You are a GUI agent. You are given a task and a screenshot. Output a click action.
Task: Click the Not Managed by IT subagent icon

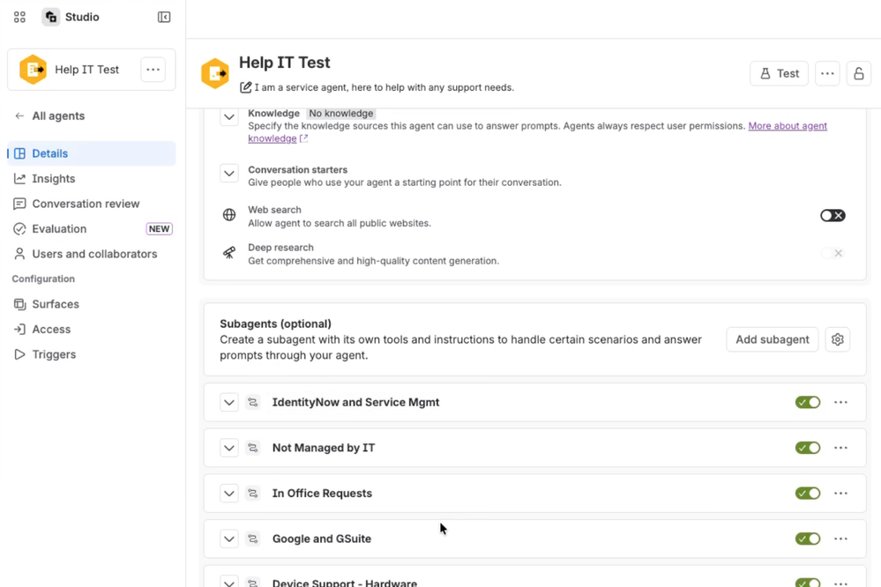click(253, 448)
